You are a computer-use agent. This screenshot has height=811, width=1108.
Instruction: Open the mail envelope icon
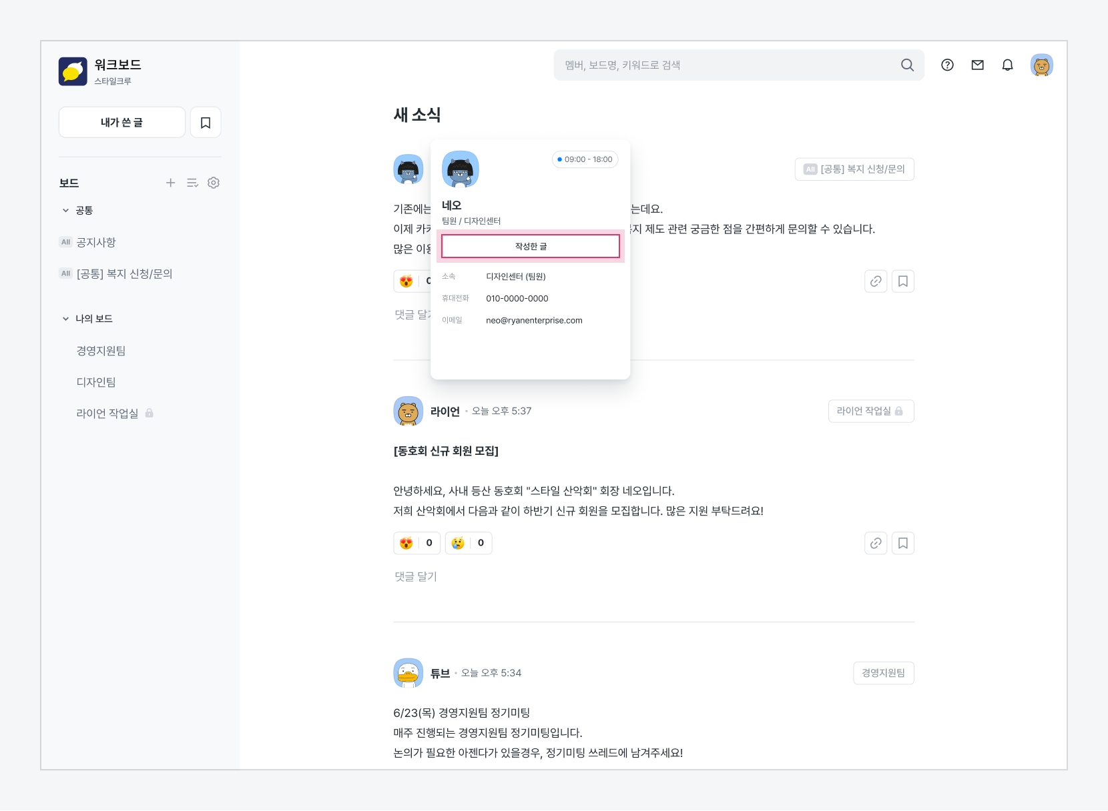coord(977,65)
